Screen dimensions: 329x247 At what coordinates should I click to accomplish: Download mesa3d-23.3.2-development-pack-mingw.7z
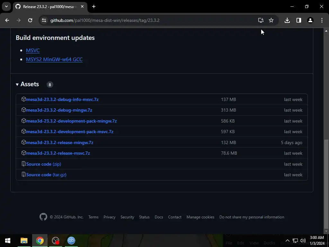point(71,121)
